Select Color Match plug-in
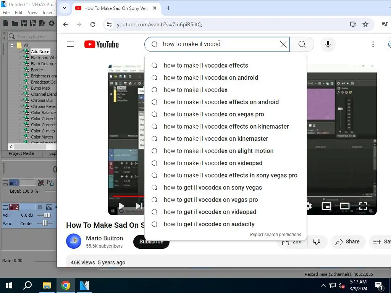 pyautogui.click(x=42, y=137)
